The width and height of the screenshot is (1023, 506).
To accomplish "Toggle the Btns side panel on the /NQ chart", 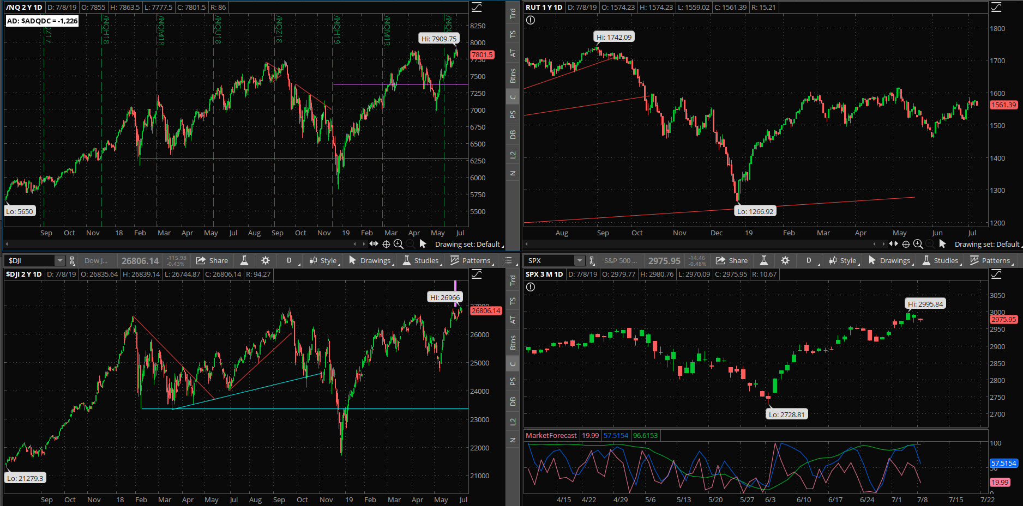I will coord(513,76).
